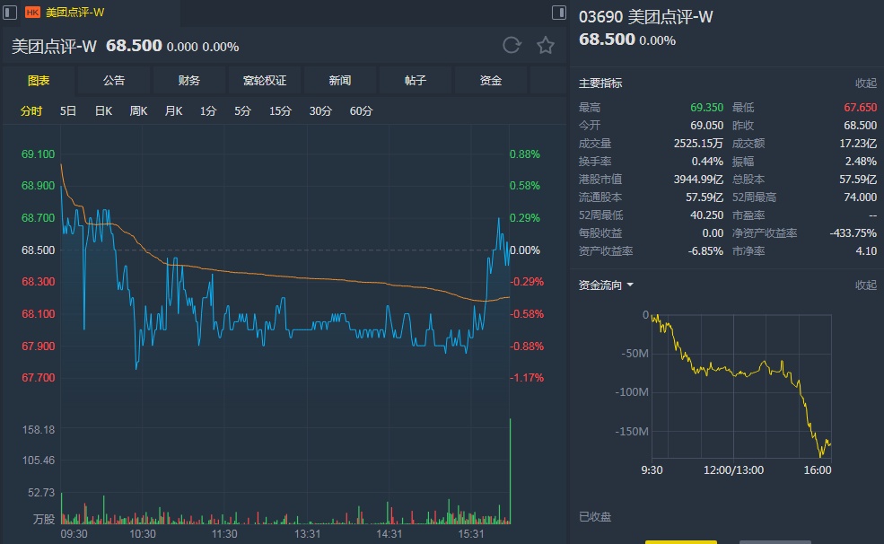884x544 pixels.
Task: Click the 03690 美团点评-W header
Action: click(645, 17)
